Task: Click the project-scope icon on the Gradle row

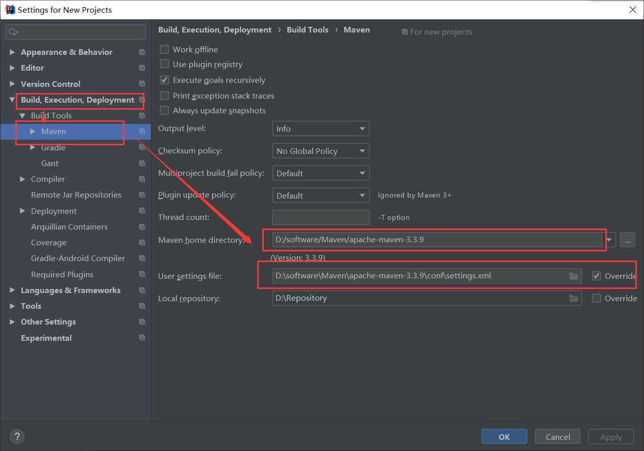Action: [x=142, y=147]
